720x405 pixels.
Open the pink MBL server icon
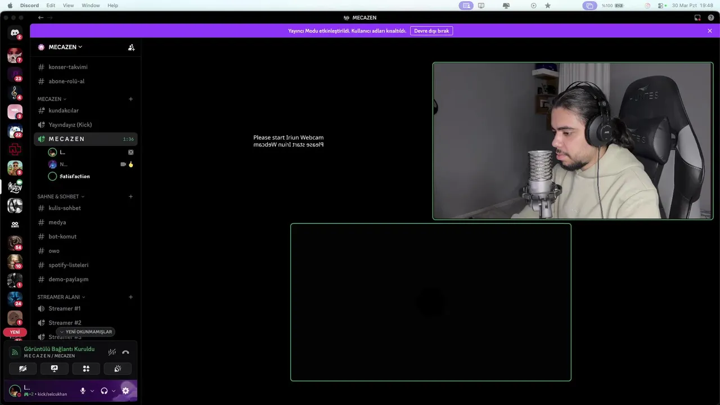pyautogui.click(x=15, y=111)
